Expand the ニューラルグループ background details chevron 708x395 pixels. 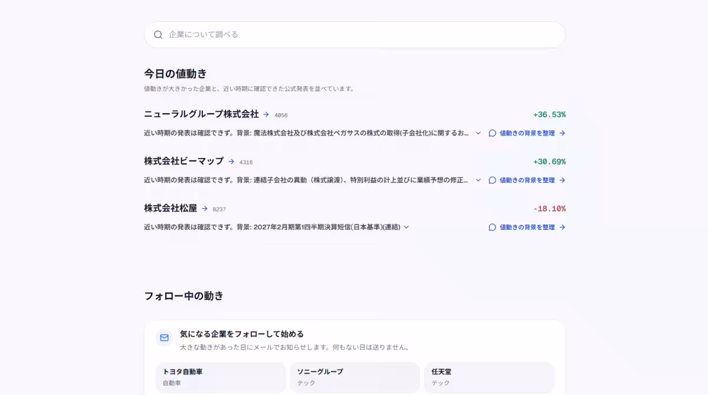(478, 133)
